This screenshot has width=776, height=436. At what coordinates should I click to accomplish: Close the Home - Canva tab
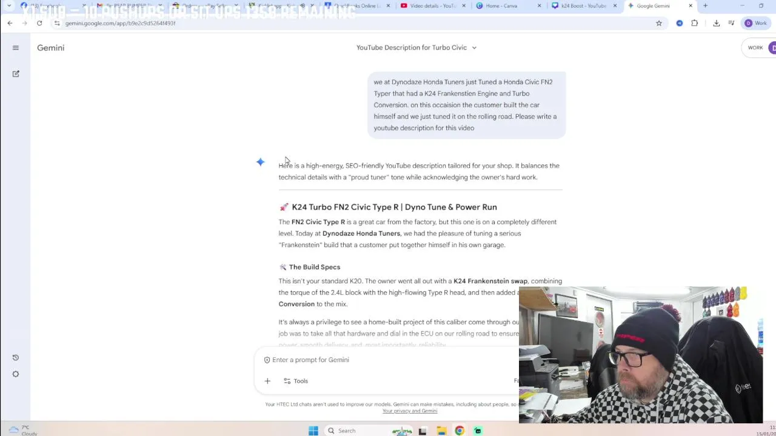click(540, 5)
